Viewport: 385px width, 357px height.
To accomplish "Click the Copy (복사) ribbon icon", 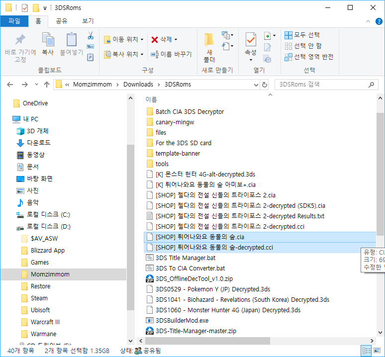I will [x=48, y=39].
